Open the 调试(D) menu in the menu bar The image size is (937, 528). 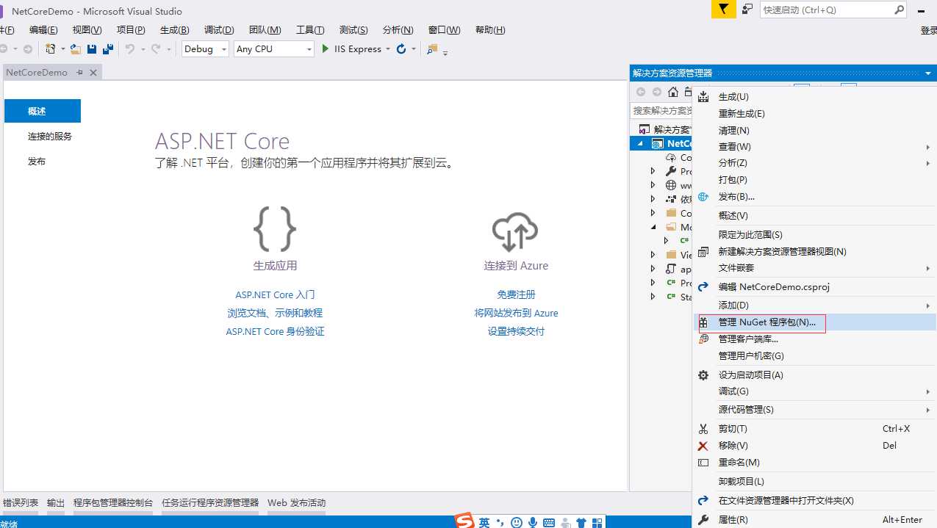(x=219, y=30)
